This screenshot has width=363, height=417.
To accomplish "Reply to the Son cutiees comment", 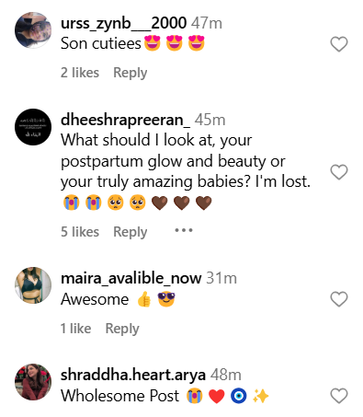I will [x=130, y=73].
